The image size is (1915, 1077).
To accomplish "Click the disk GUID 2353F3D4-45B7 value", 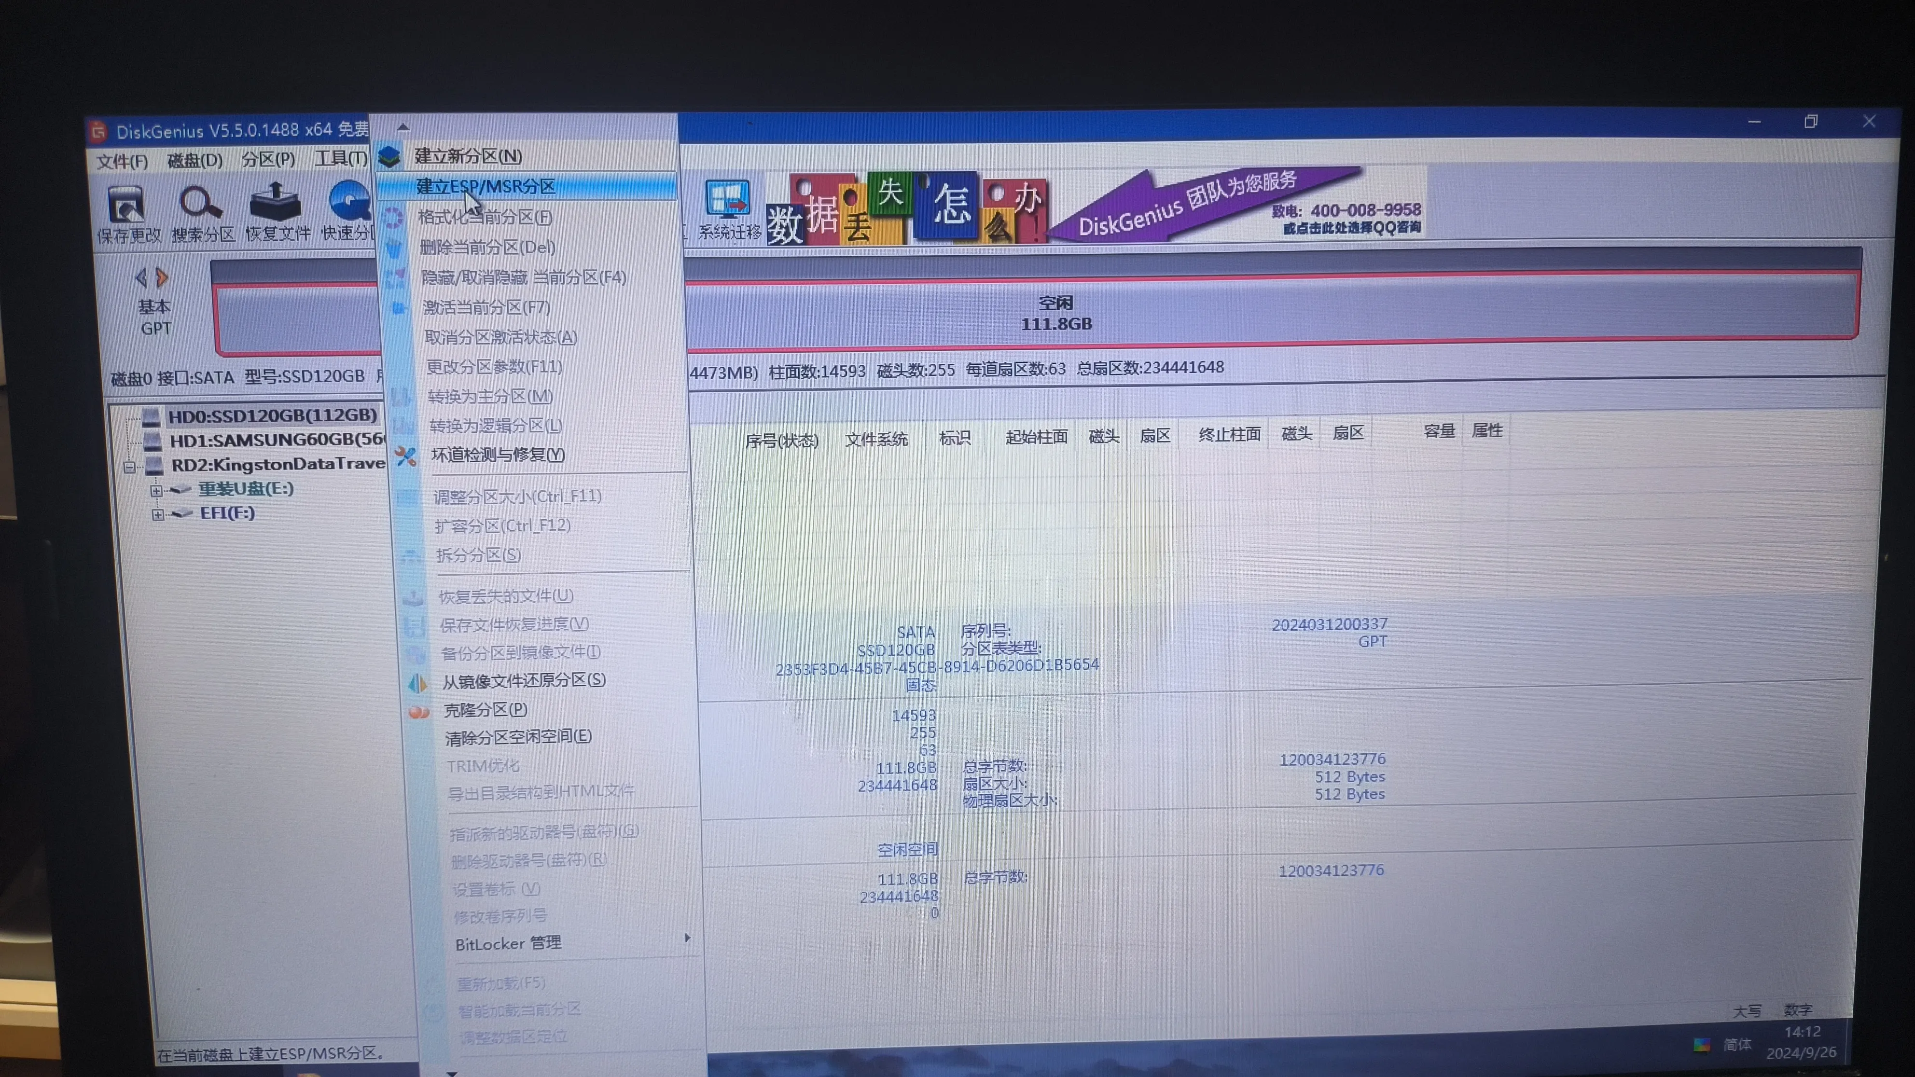I will [937, 667].
